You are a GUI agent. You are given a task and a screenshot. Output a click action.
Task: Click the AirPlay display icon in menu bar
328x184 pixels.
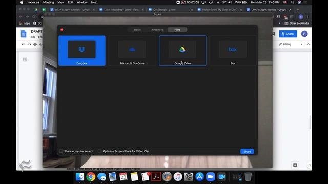tap(203, 2)
